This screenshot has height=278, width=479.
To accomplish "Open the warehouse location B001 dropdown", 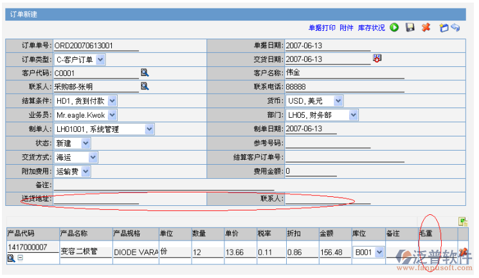I will pos(379,252).
